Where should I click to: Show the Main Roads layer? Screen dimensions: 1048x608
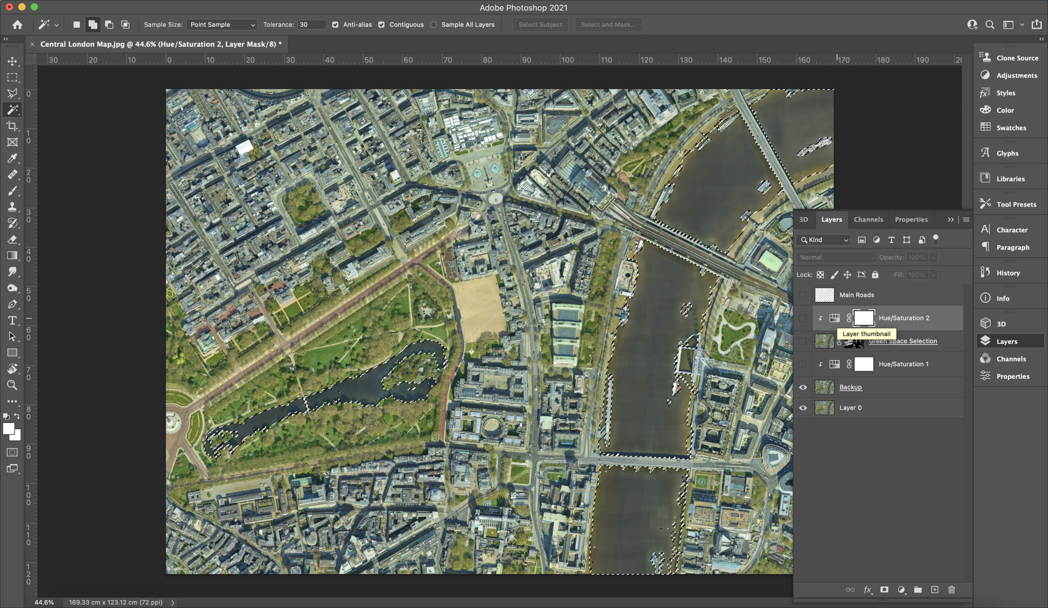803,295
